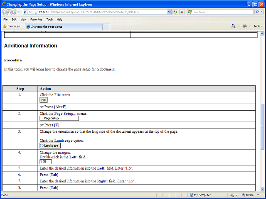This screenshot has width=266, height=199.
Task: Click the Procedure subheading
Action: pos(13,60)
